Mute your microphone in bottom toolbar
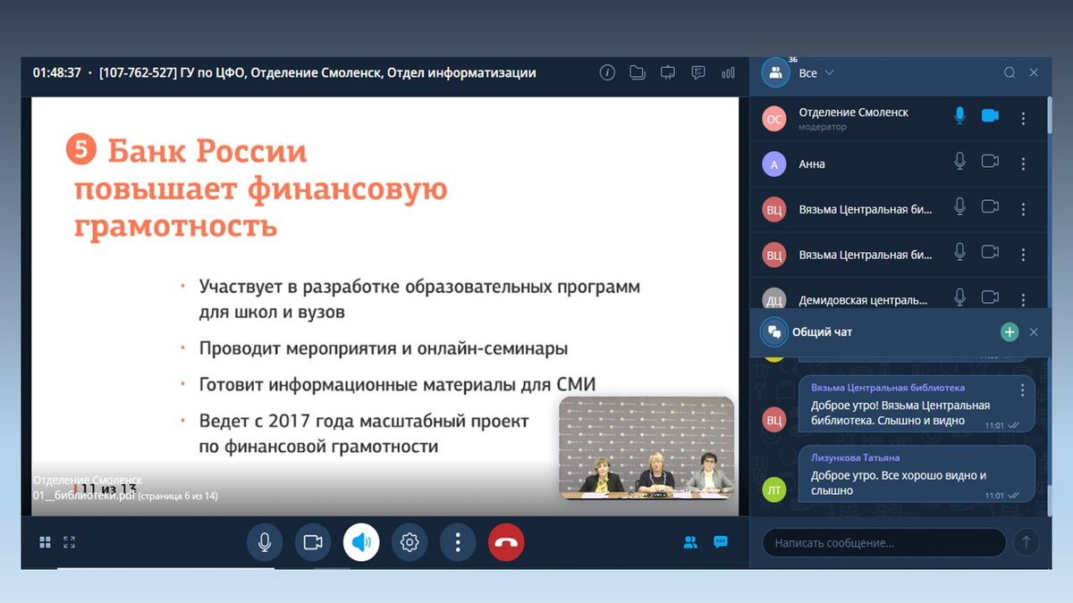1073x603 pixels. click(265, 542)
